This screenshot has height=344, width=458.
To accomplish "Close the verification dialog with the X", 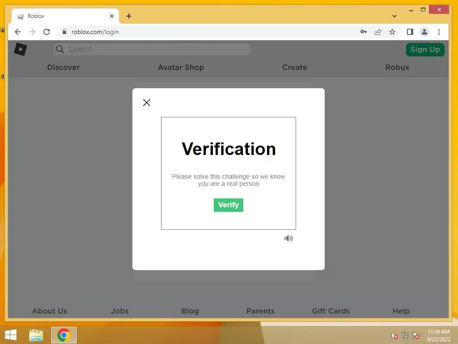I will pyautogui.click(x=147, y=103).
